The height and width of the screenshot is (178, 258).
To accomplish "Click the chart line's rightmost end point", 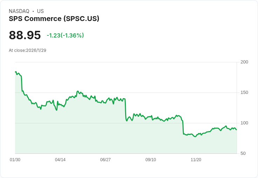I will pyautogui.click(x=236, y=130).
